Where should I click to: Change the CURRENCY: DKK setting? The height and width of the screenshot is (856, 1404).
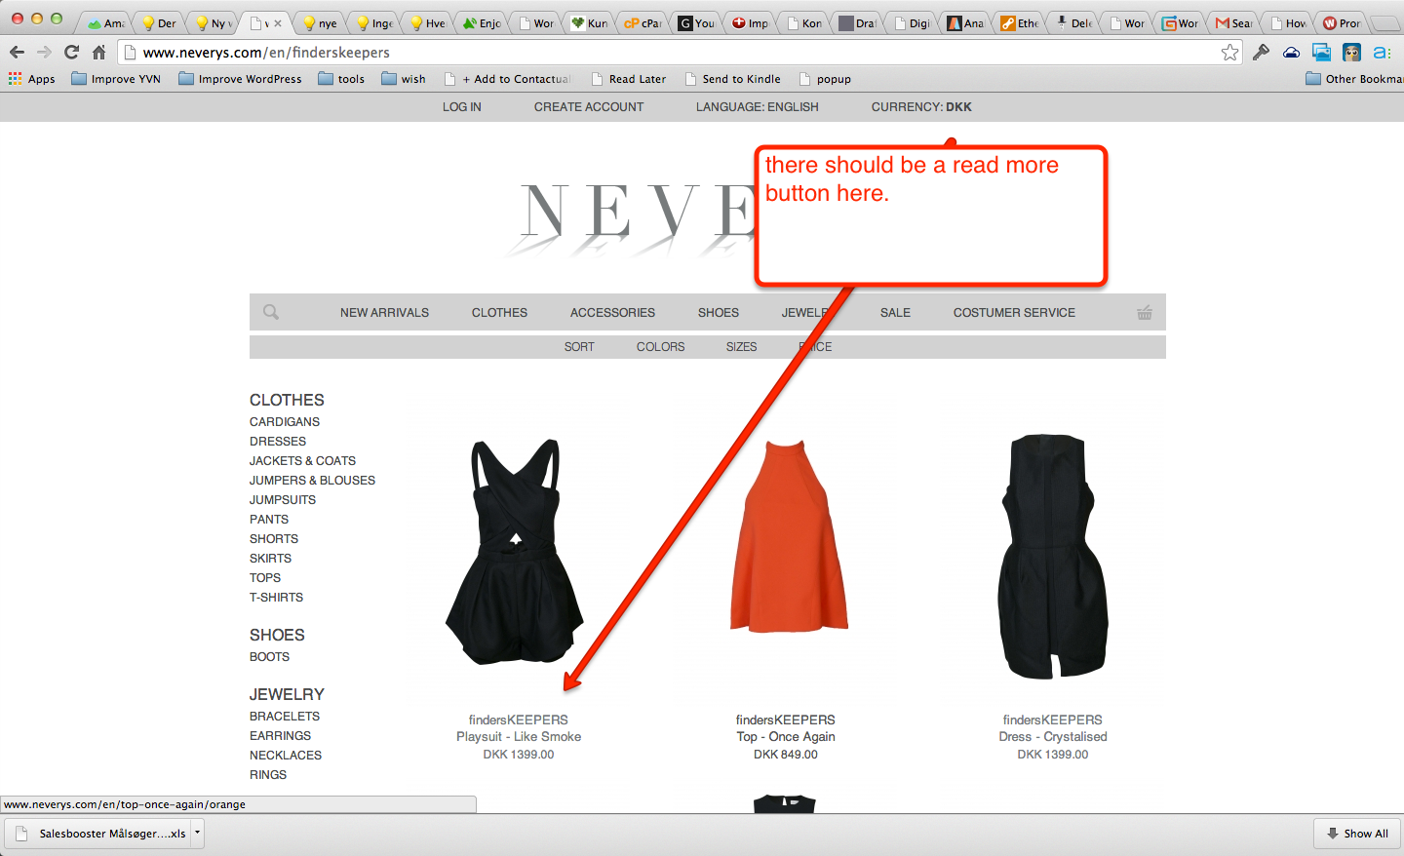click(x=921, y=107)
